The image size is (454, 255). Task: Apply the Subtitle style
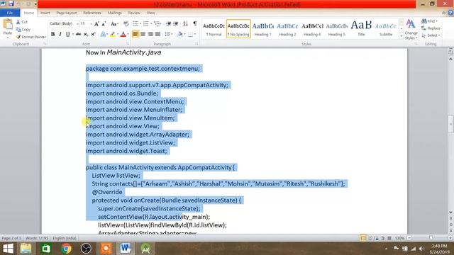[386, 29]
